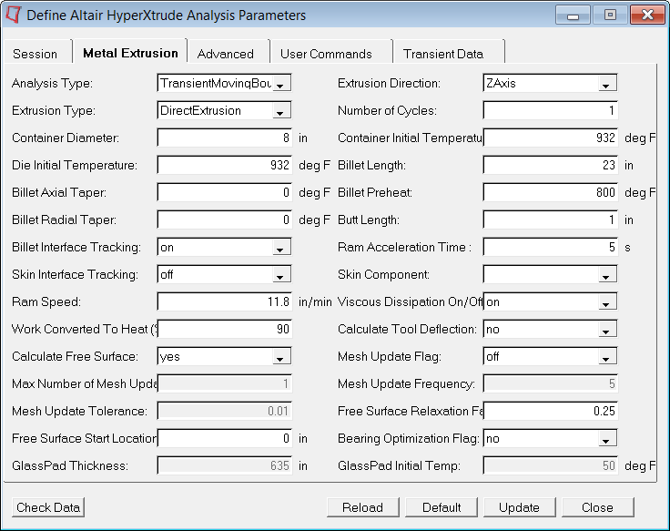Open the User Commands tab
The image size is (670, 531).
[x=326, y=54]
